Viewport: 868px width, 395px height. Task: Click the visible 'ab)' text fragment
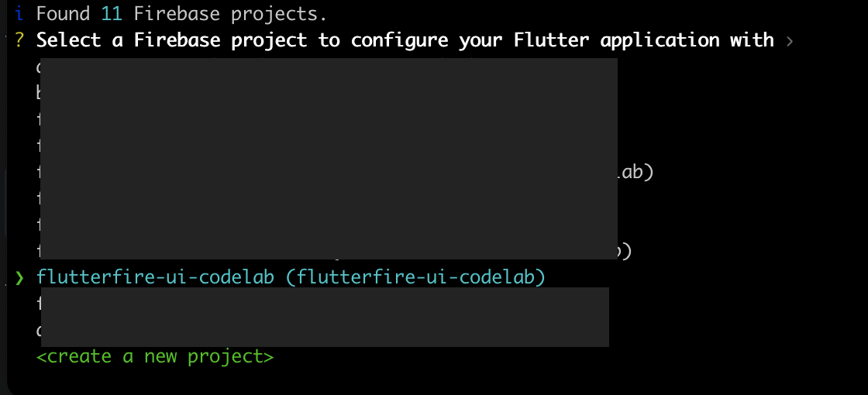click(637, 172)
